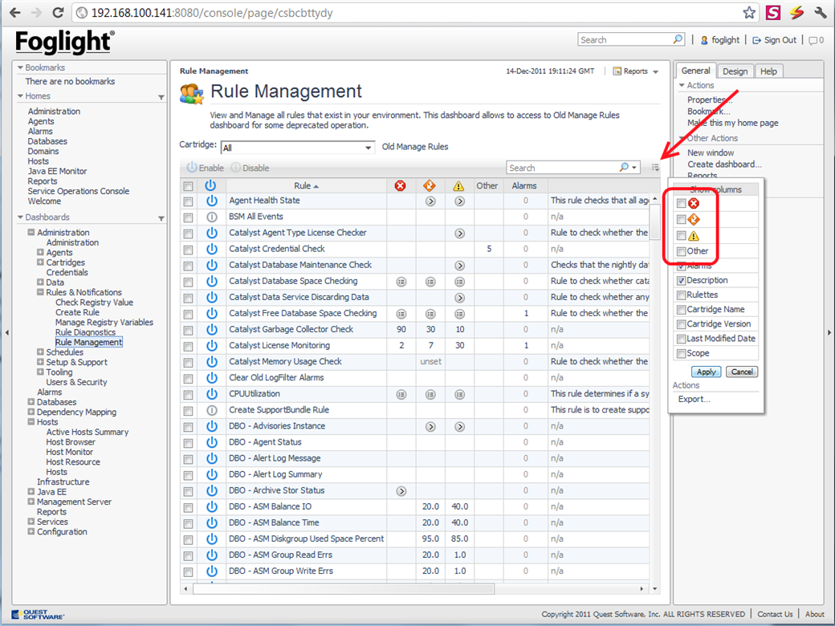Click the pink S extension icon
Viewport: 835px width, 626px height.
pos(772,13)
